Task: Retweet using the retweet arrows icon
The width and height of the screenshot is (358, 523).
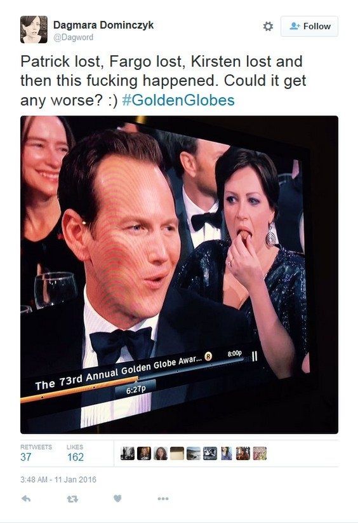Action: click(72, 499)
